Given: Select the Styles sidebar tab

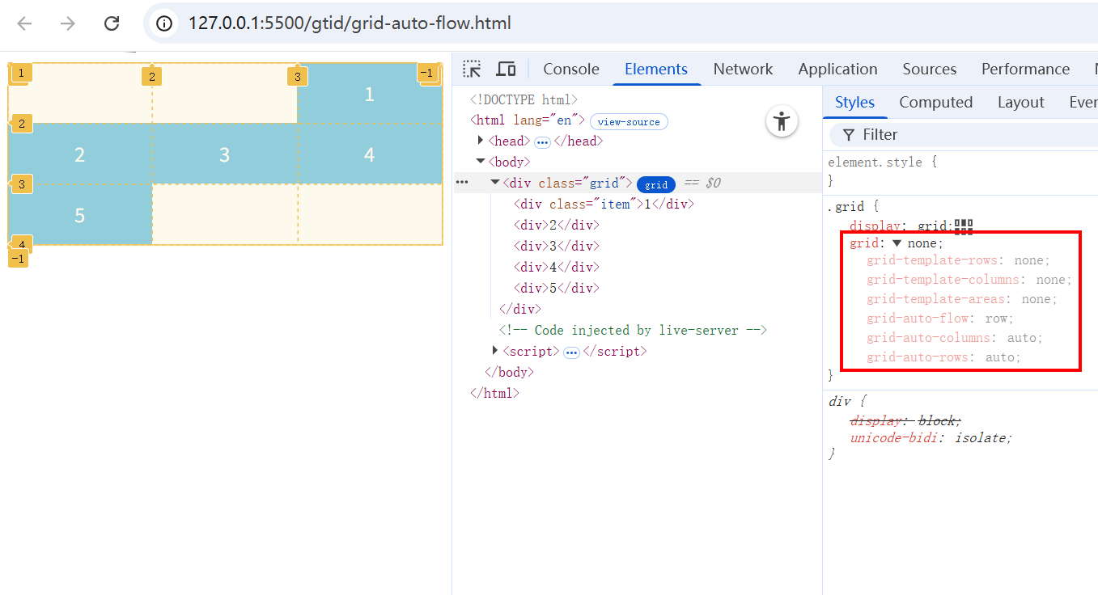Looking at the screenshot, I should click(x=854, y=102).
